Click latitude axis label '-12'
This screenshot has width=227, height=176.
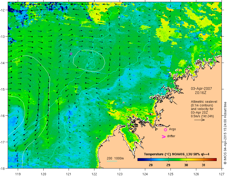3,10
